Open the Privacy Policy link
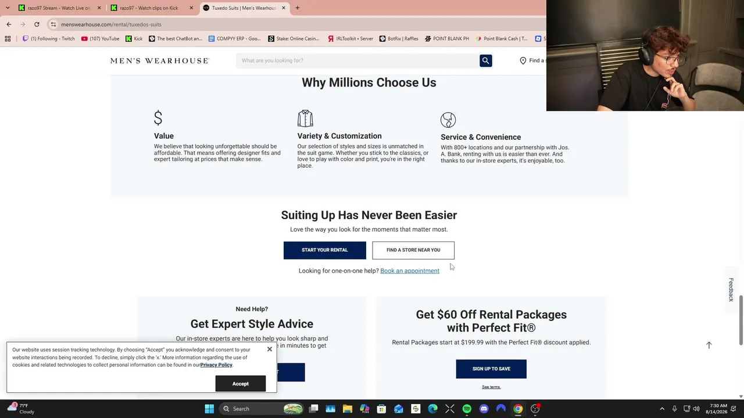744x418 pixels. point(216,365)
